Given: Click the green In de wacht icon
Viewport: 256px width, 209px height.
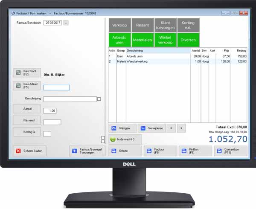Looking at the screenshot, I should point(113,139).
